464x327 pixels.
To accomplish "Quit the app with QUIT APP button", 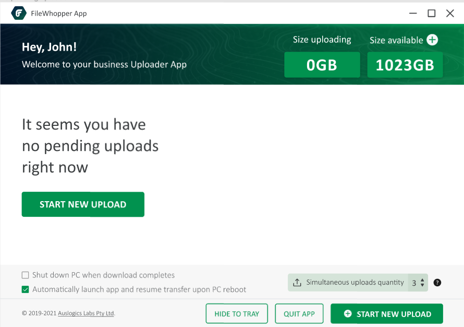I will pyautogui.click(x=299, y=313).
